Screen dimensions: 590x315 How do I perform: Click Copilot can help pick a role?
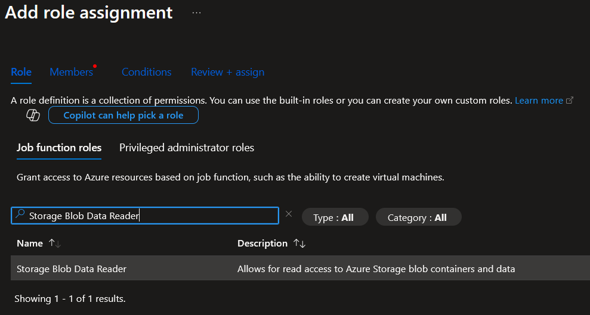(x=123, y=115)
